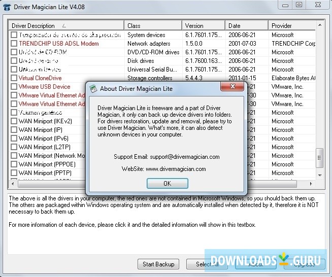The height and width of the screenshot is (277, 332).
Task: Click the Elaborate Bytes provider cell
Action: click(x=293, y=78)
